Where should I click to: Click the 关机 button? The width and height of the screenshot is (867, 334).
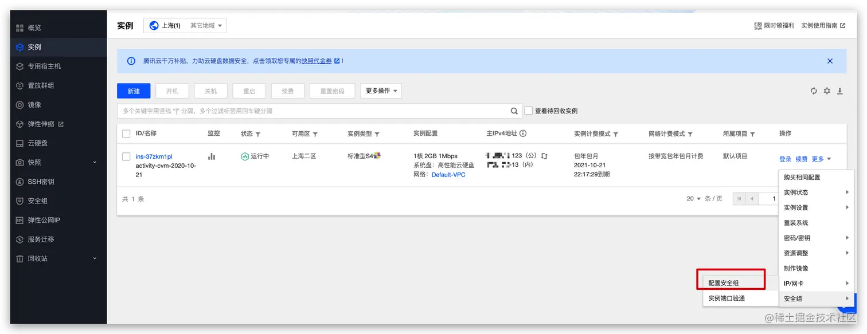[210, 91]
